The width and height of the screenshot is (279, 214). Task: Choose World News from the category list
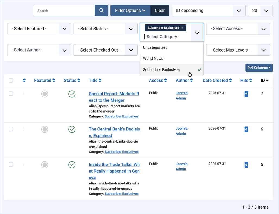(x=172, y=59)
